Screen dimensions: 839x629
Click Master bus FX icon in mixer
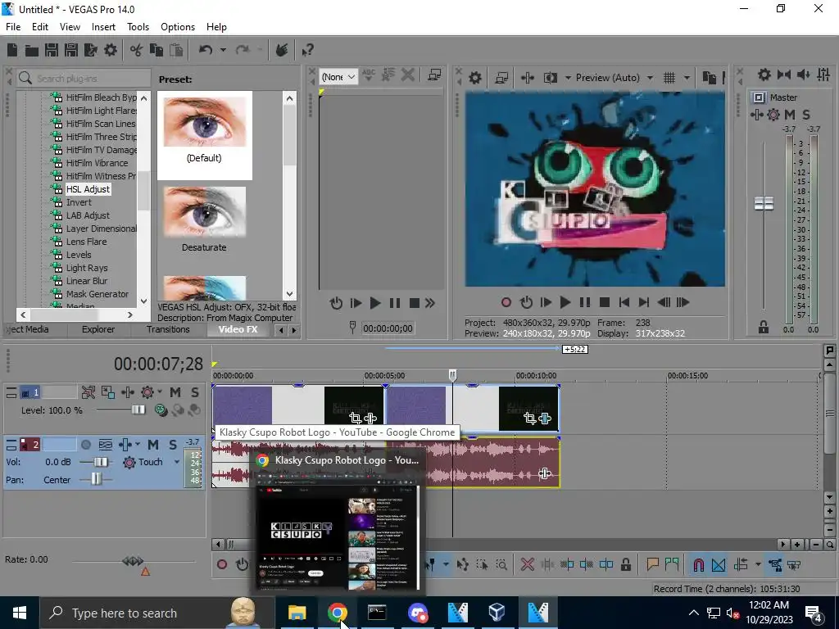pos(756,115)
